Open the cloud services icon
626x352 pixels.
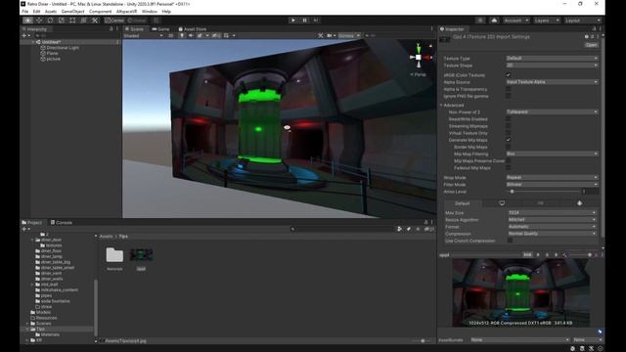tap(494, 21)
